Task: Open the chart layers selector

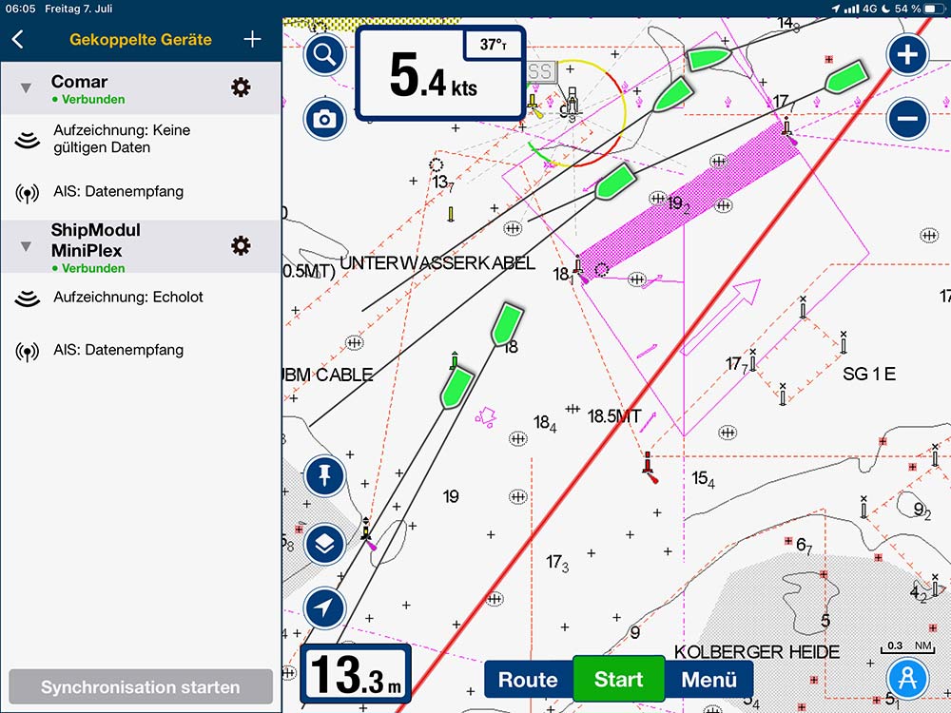Action: point(325,544)
